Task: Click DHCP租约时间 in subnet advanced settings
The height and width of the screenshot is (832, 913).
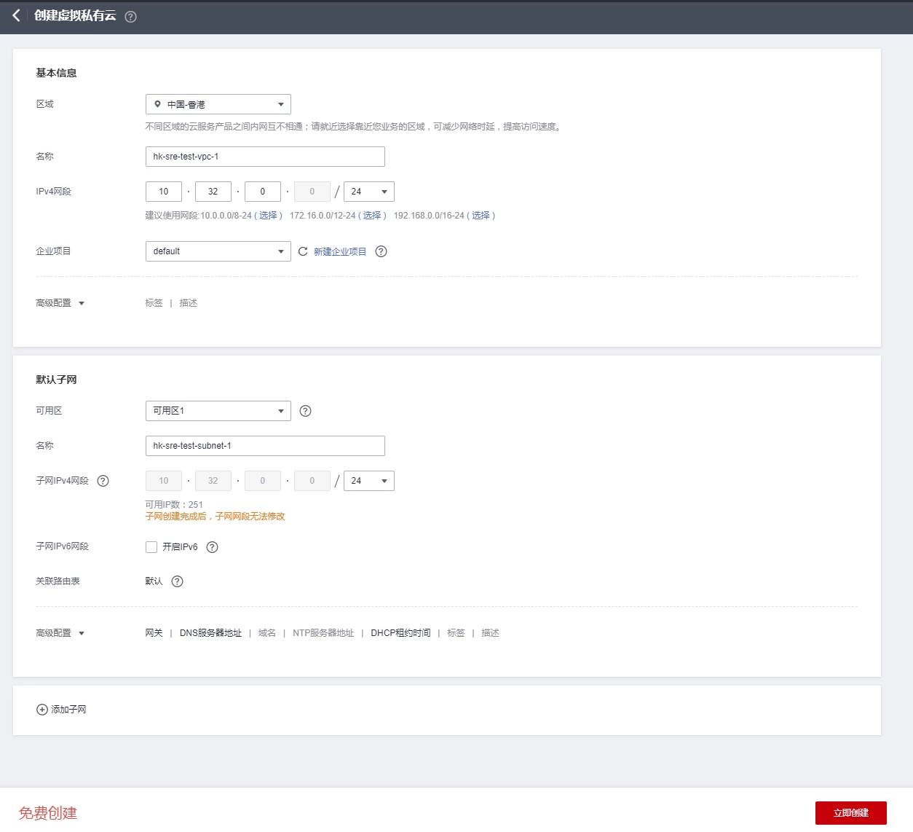Action: click(400, 633)
